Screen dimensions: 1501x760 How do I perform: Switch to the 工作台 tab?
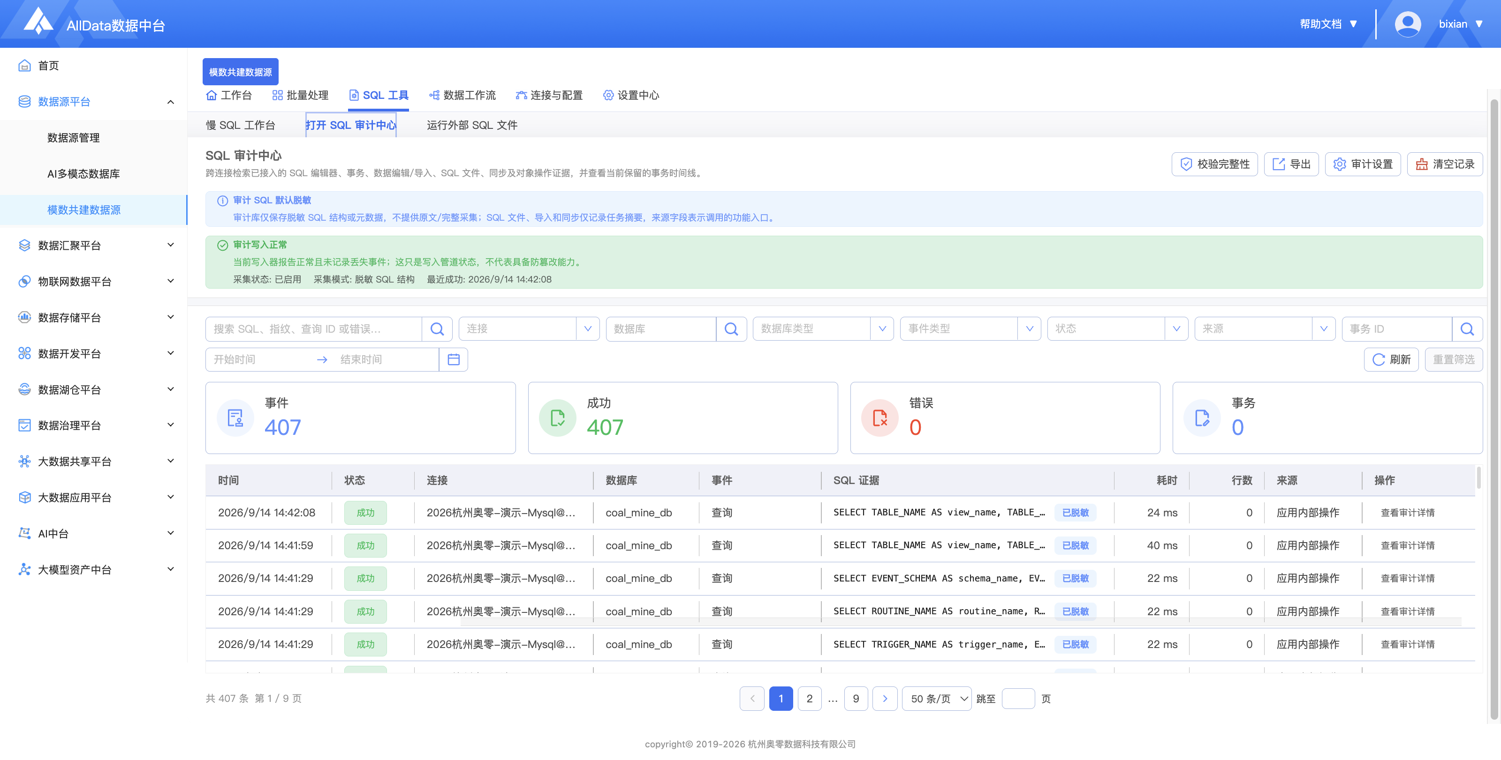(x=229, y=95)
